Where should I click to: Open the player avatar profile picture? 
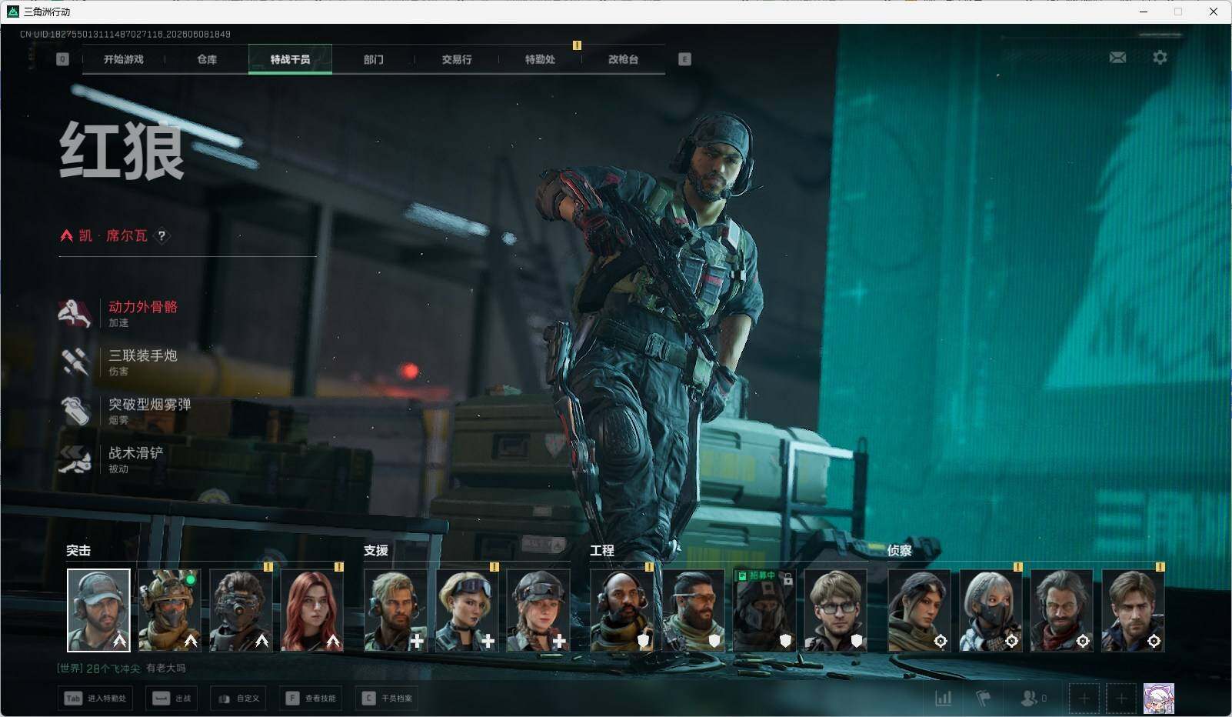tap(1158, 699)
